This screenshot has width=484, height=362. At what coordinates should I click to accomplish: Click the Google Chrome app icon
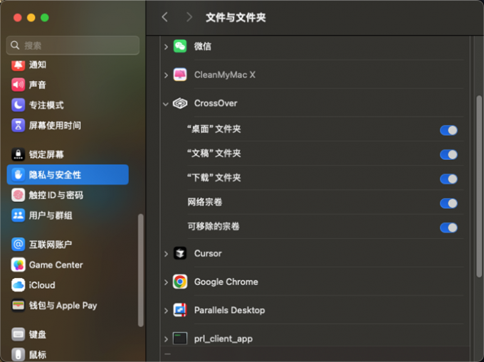point(180,282)
